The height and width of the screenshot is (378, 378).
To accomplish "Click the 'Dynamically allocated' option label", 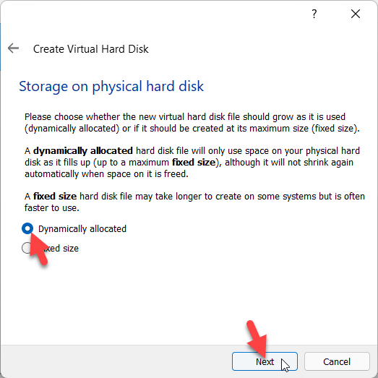I will (x=82, y=229).
